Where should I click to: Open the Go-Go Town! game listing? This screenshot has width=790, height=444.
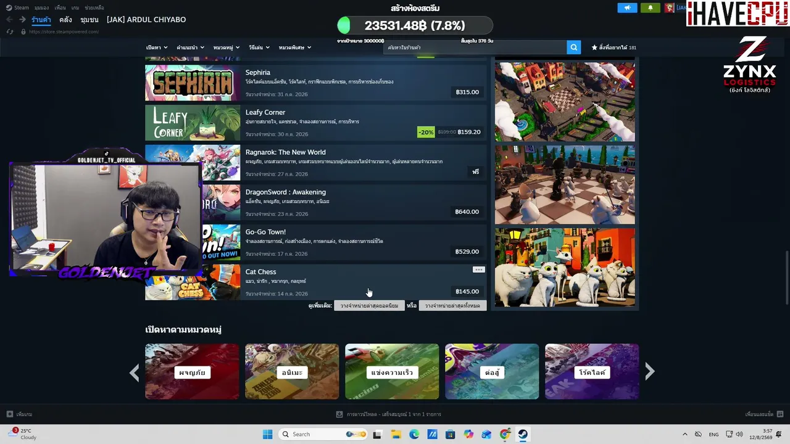pos(316,242)
